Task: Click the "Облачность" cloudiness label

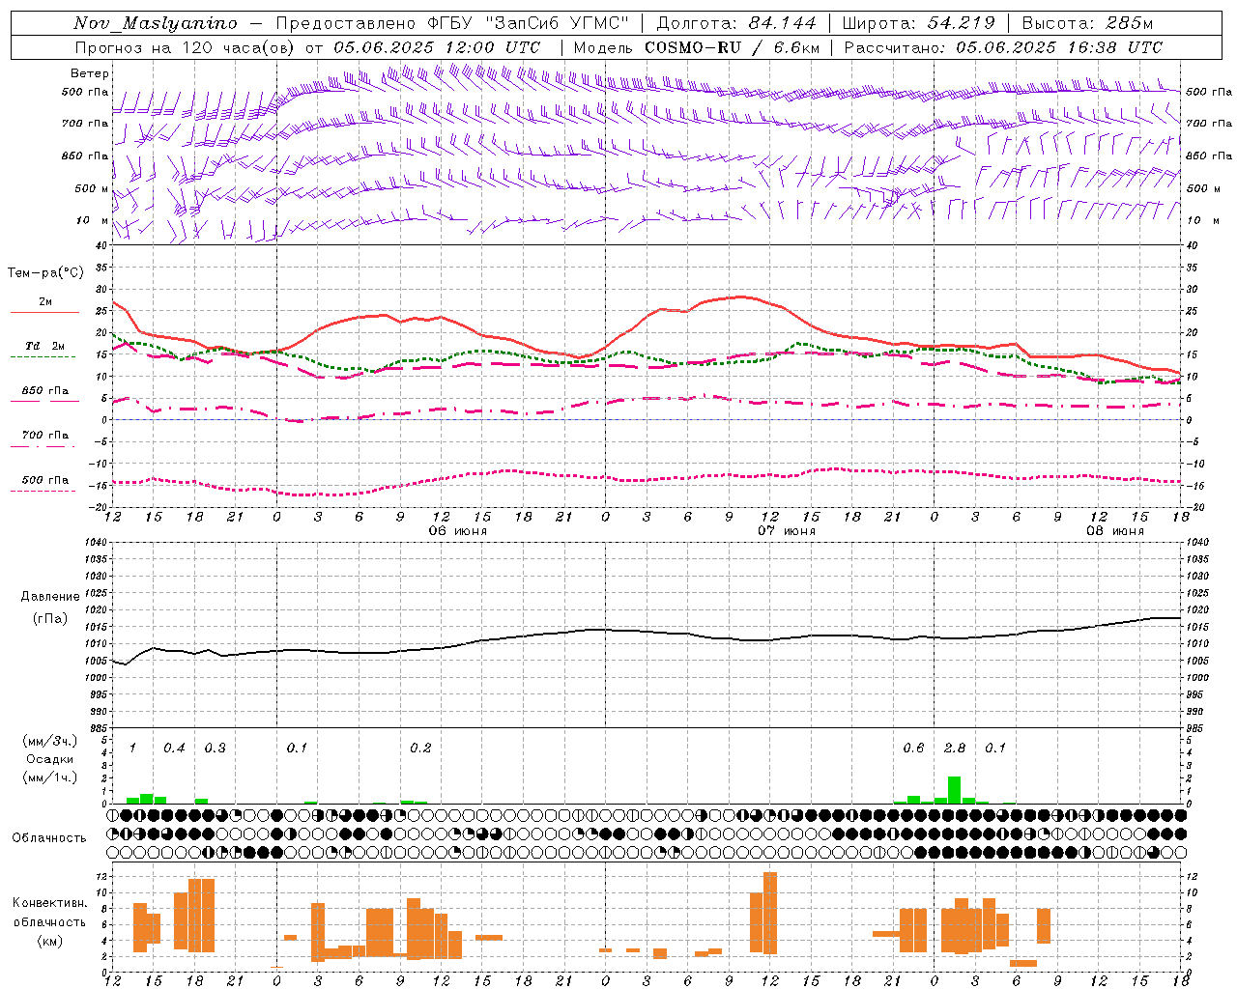Action: [49, 838]
